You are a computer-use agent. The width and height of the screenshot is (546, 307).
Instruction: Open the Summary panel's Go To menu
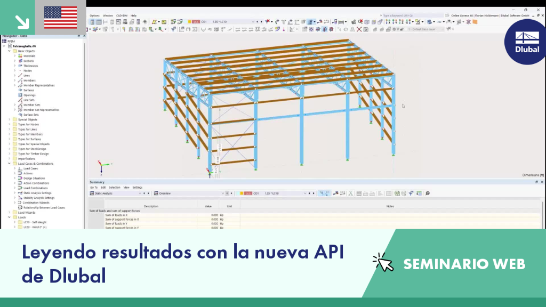pos(94,187)
